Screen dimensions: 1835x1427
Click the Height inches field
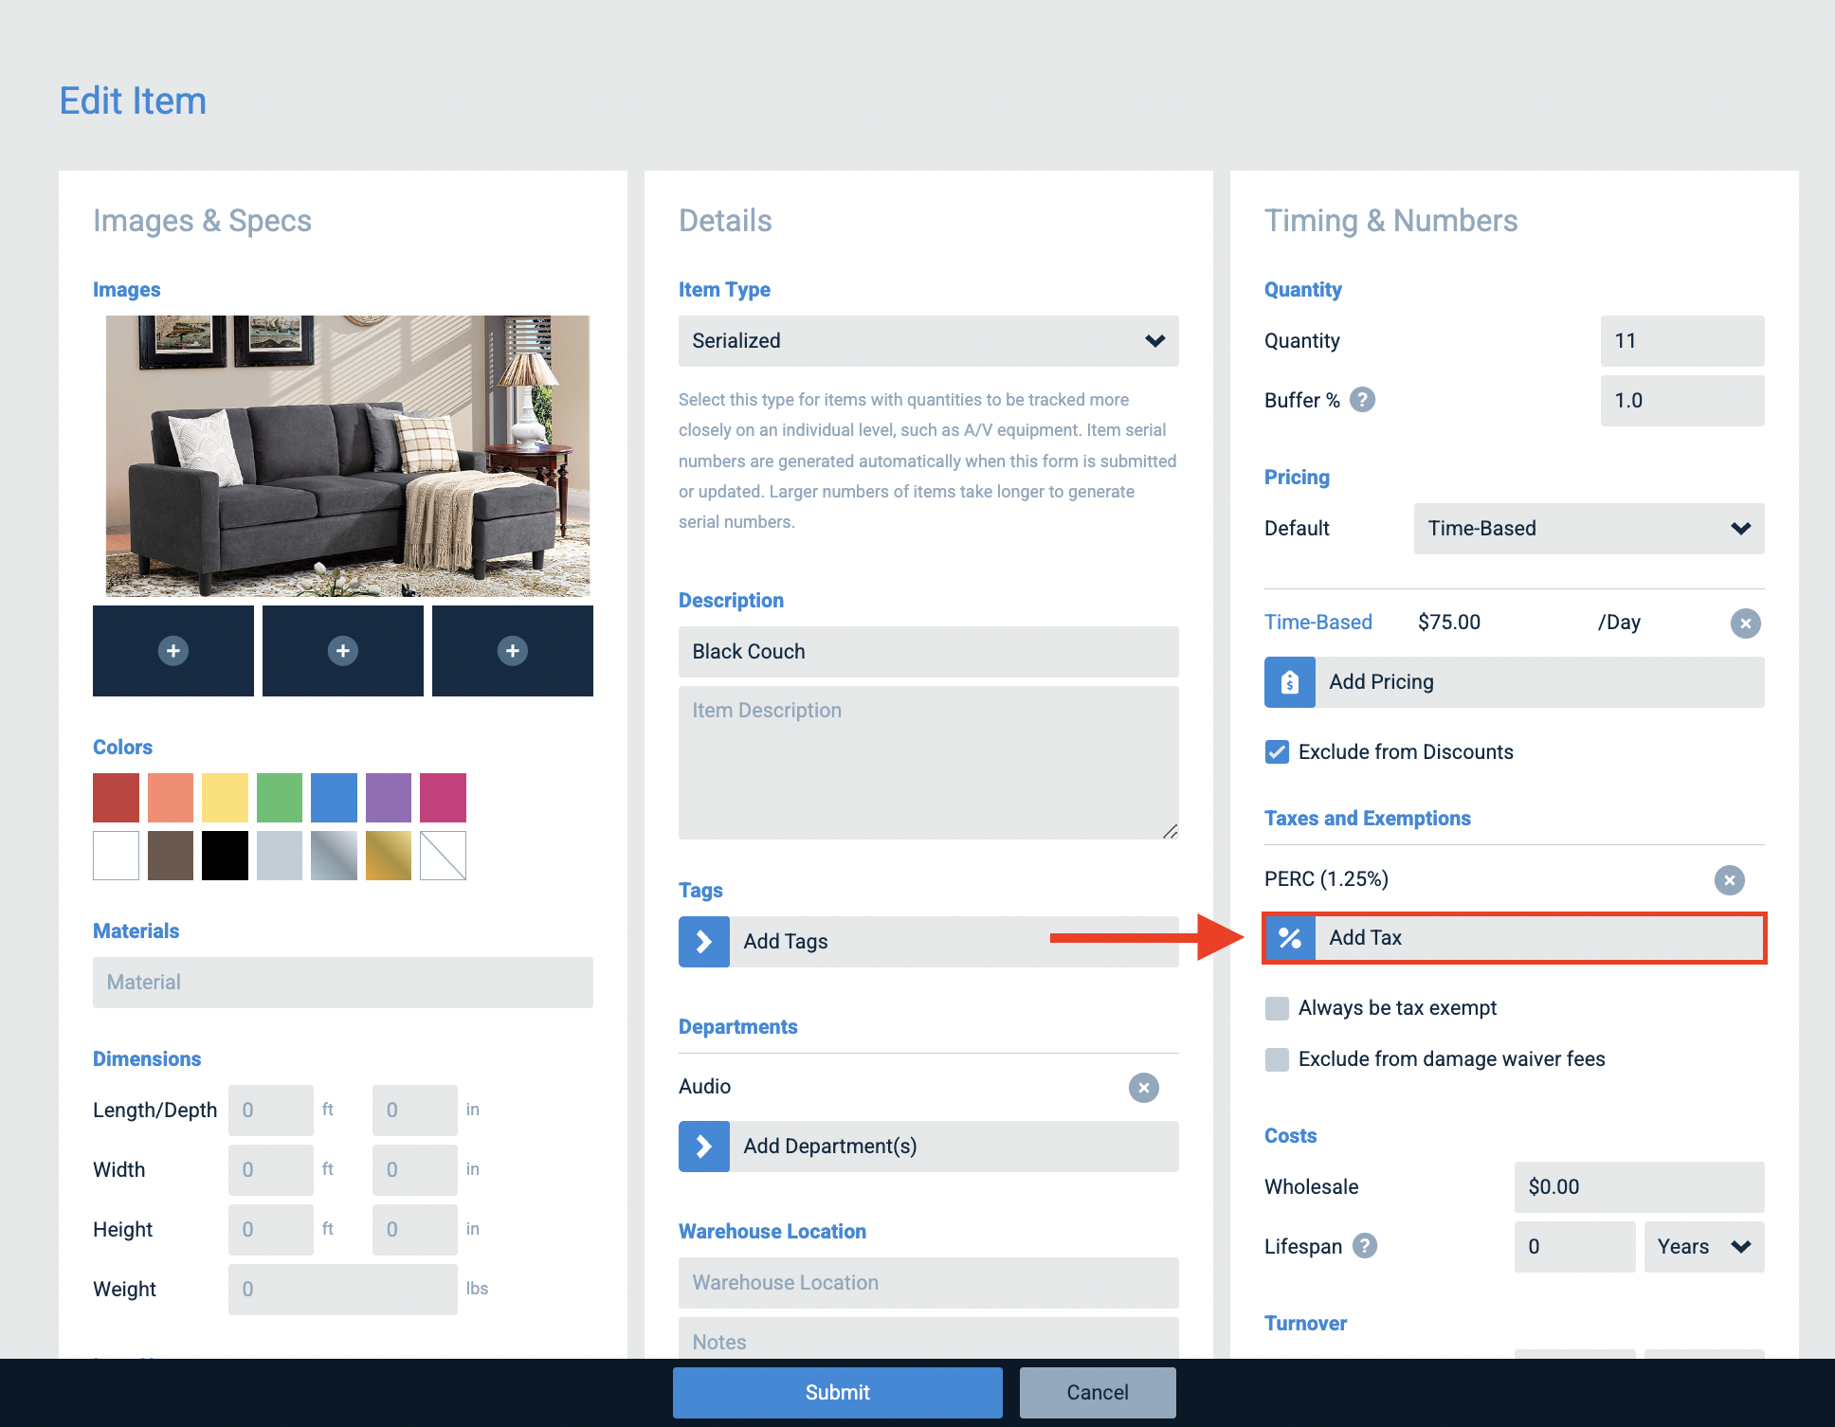[x=415, y=1230]
